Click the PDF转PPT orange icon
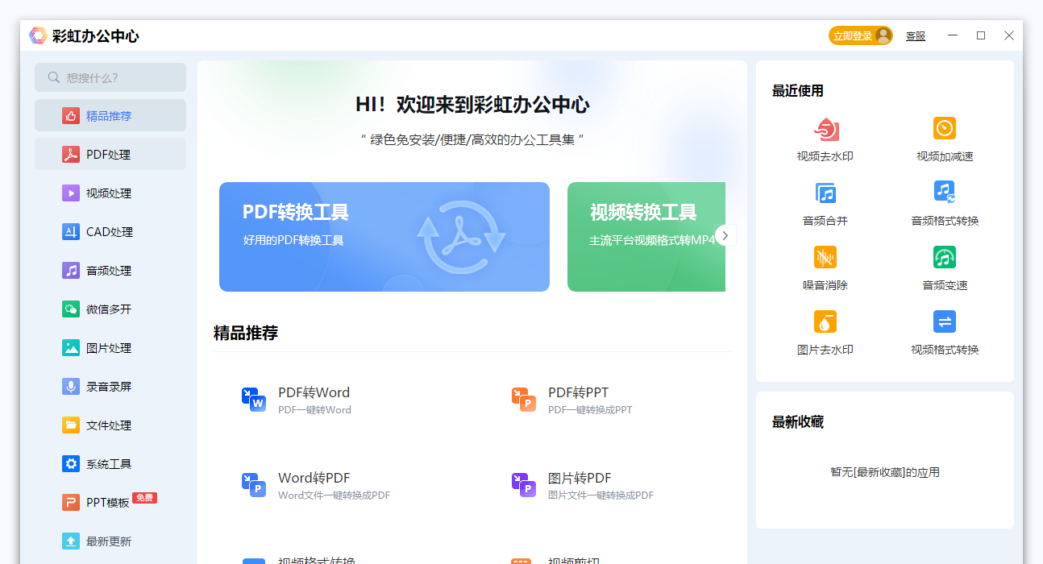Image resolution: width=1043 pixels, height=564 pixels. 524,400
